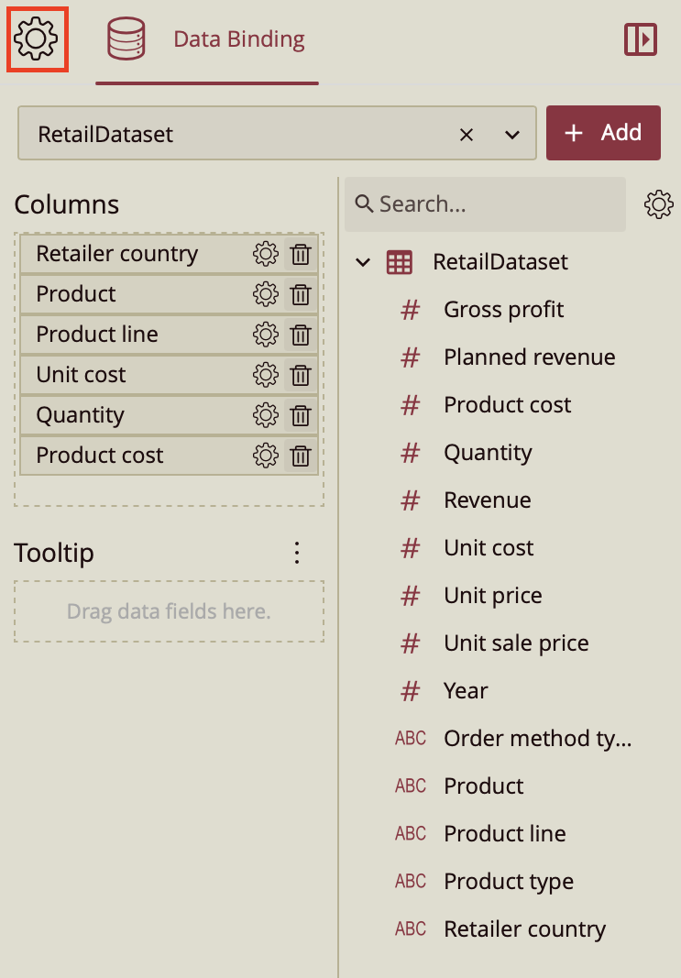Select the Order method type field

pos(537,739)
